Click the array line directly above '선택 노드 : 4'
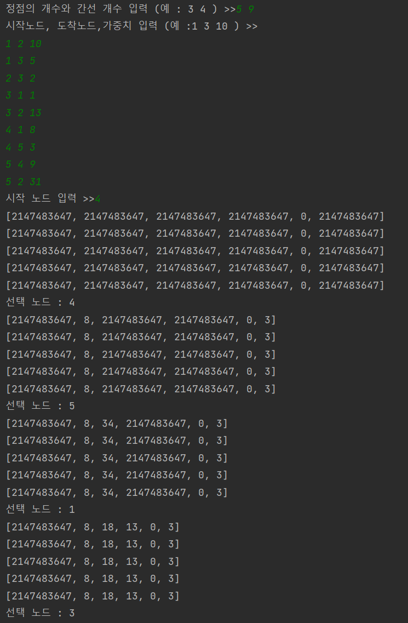 pyautogui.click(x=195, y=285)
